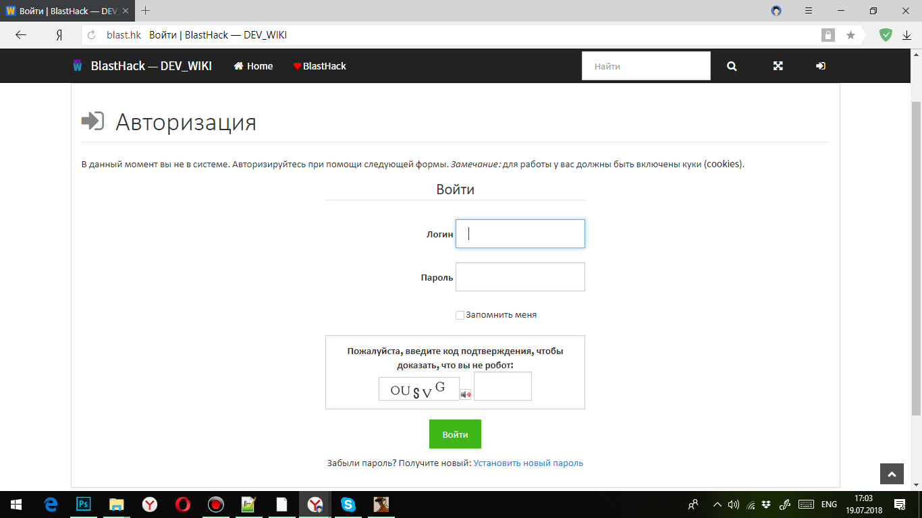Open File Explorer from taskbar
Image resolution: width=922 pixels, height=518 pixels.
(117, 505)
